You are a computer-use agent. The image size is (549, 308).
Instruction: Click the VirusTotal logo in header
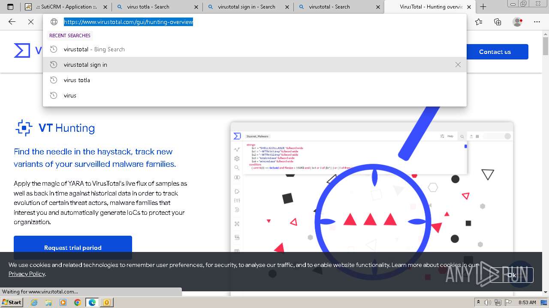27,50
